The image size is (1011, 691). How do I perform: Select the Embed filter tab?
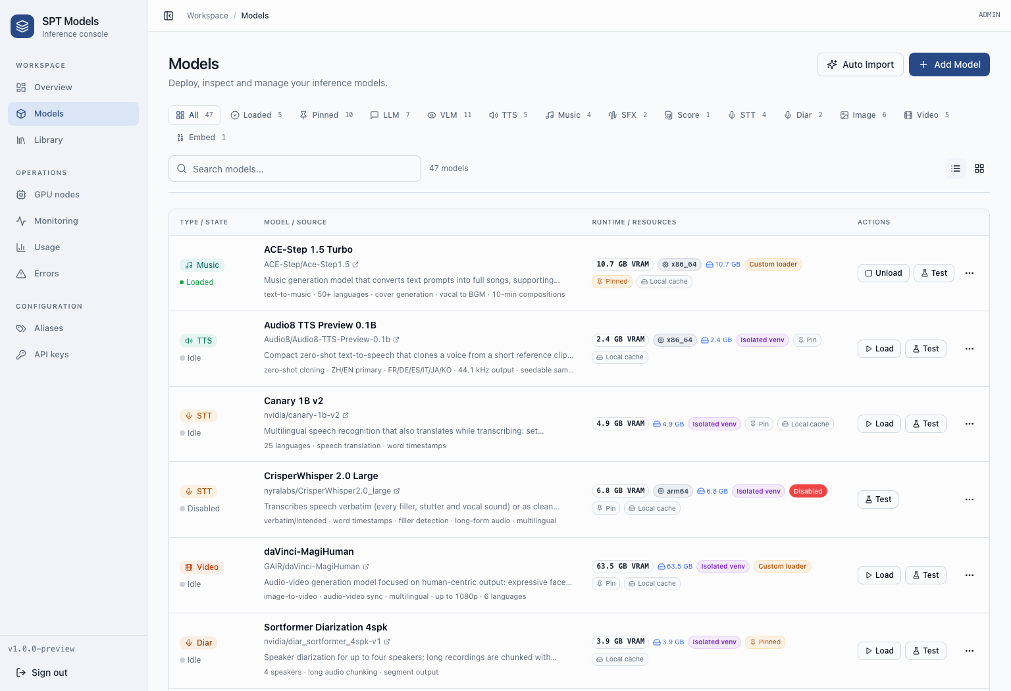click(x=201, y=138)
